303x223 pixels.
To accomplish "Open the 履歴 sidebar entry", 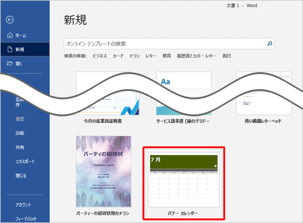I will tap(20, 119).
